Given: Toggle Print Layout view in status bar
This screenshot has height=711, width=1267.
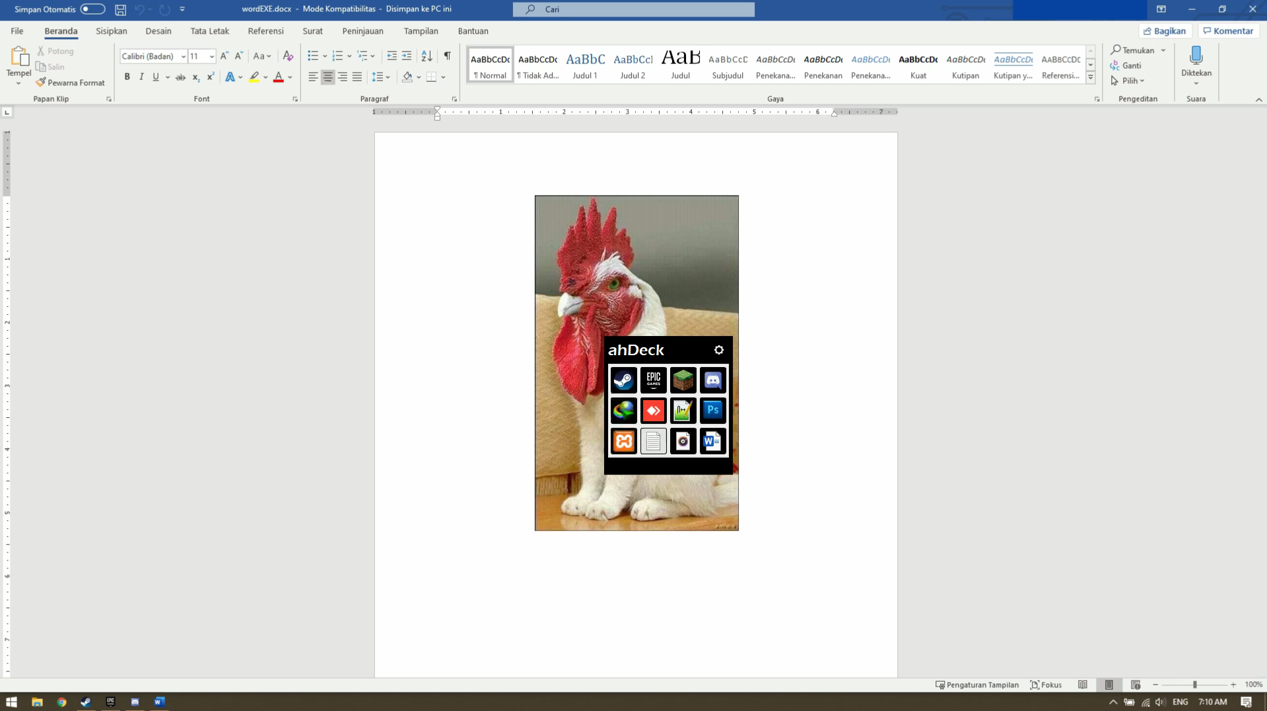Looking at the screenshot, I should pyautogui.click(x=1109, y=685).
